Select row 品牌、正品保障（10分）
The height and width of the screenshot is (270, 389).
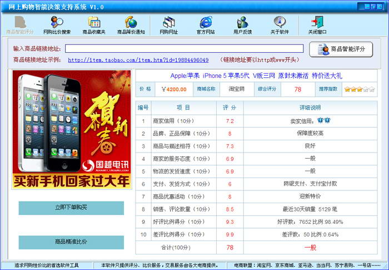(256, 134)
